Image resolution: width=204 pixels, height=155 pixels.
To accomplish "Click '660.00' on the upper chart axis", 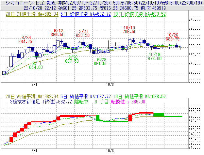I will coord(195,55).
